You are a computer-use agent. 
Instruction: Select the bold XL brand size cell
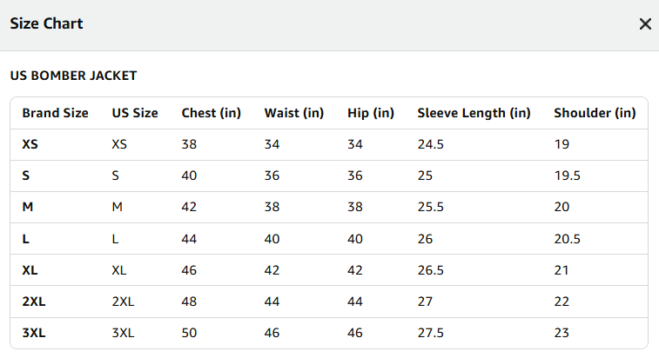click(x=30, y=270)
